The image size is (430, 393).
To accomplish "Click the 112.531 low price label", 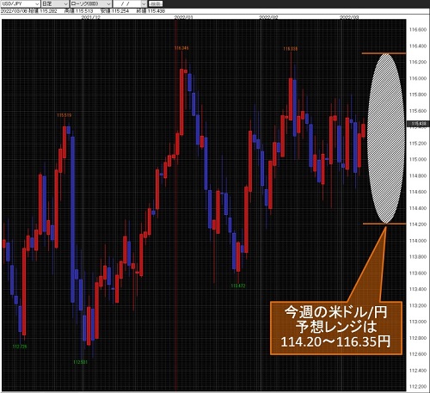I will 81,362.
